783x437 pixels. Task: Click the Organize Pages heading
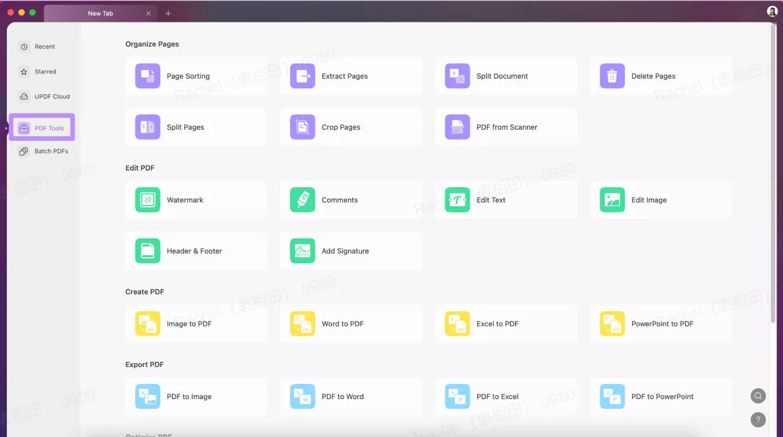[x=152, y=44]
